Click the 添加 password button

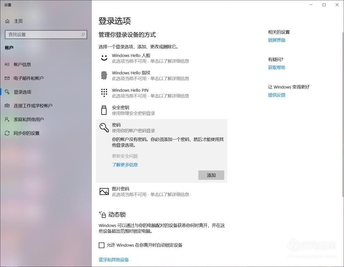[x=211, y=175]
